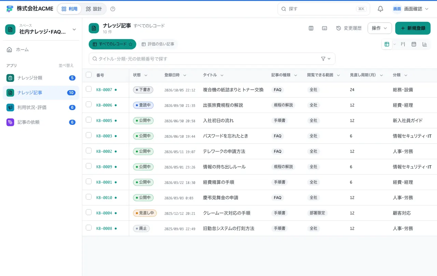Click the ホーム house icon

click(x=10, y=50)
